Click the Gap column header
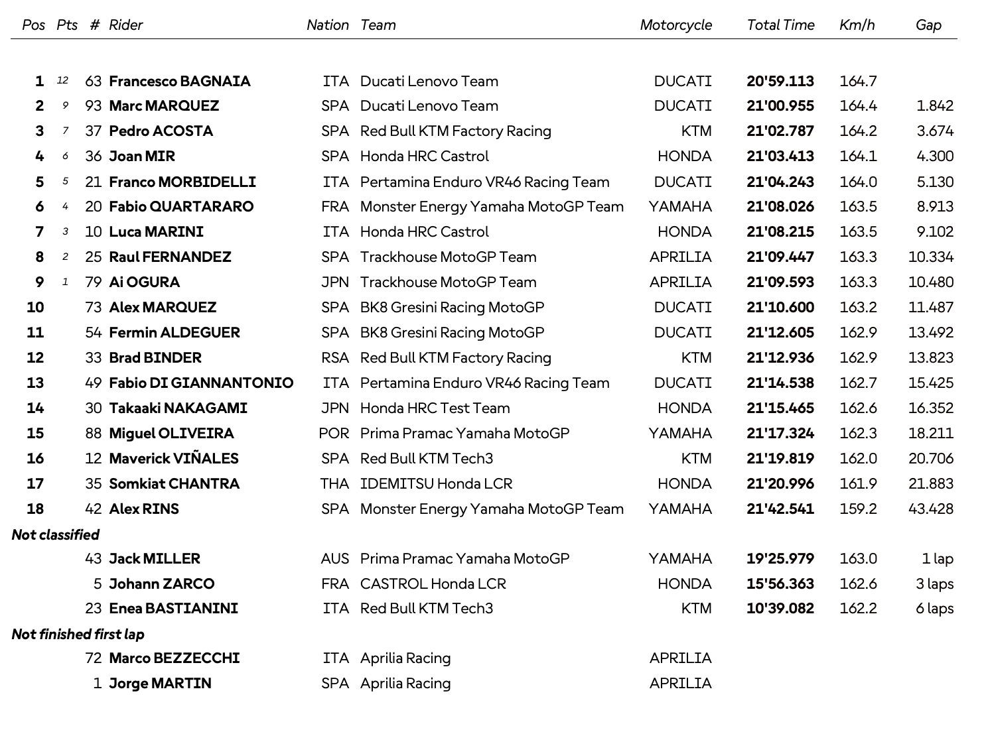Screen dimensions: 986x732 (928, 25)
